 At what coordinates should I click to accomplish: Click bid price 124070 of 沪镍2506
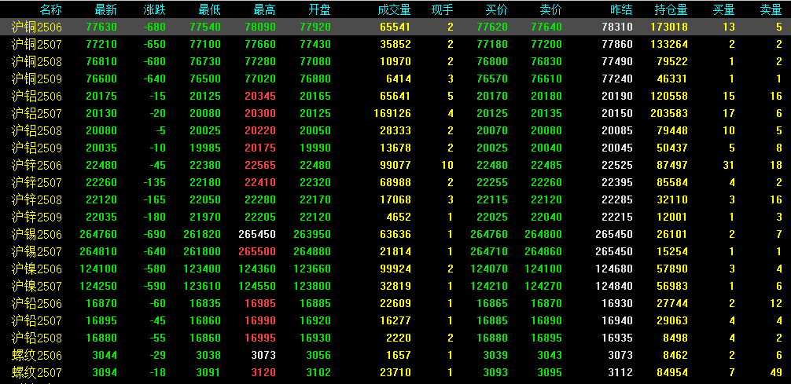coord(489,269)
